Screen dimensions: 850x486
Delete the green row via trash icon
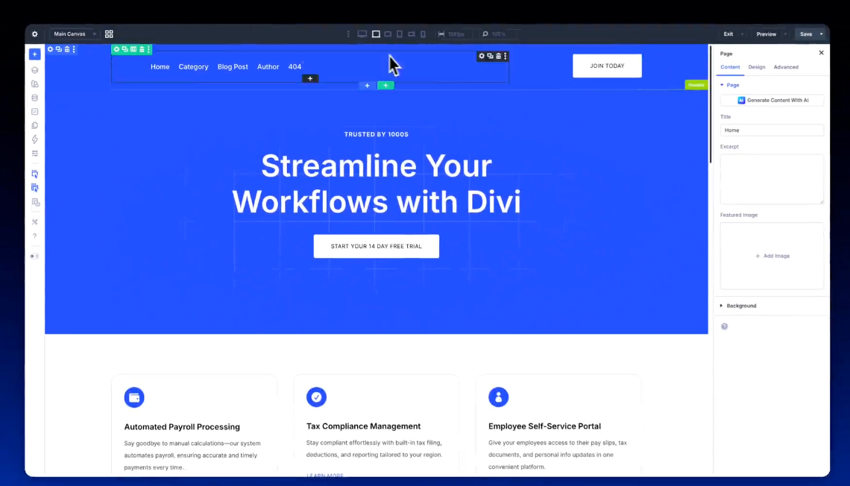click(x=142, y=49)
